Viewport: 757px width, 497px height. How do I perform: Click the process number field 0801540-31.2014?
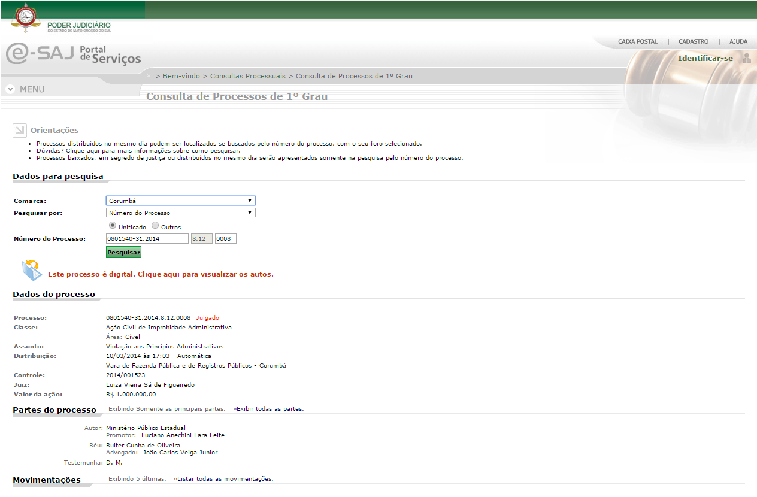pos(147,238)
